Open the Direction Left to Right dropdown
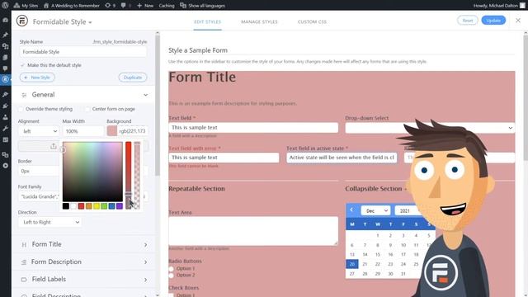The image size is (528, 297). pyautogui.click(x=49, y=222)
